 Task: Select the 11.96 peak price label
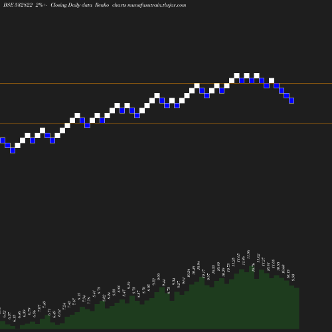point(248,254)
